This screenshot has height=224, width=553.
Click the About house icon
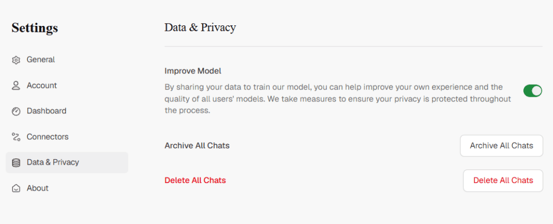point(16,188)
